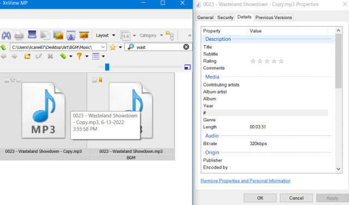The image size is (349, 205).
Task: Click the OK button
Action: 260,198
